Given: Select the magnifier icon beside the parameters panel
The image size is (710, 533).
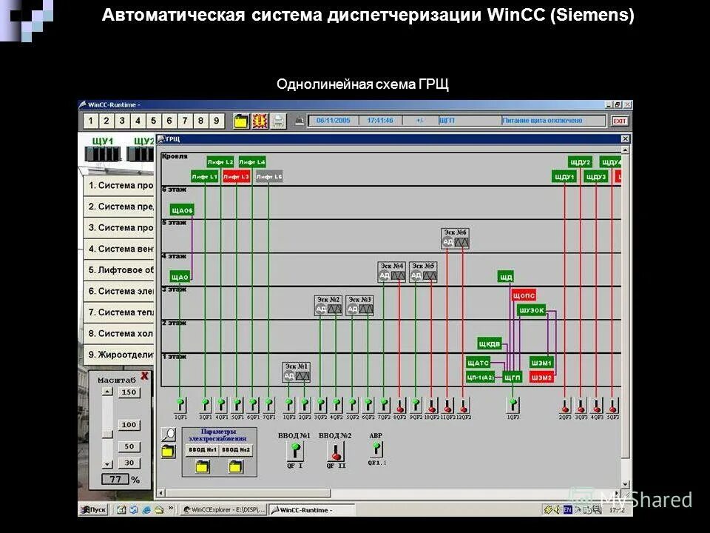Looking at the screenshot, I should [170, 433].
